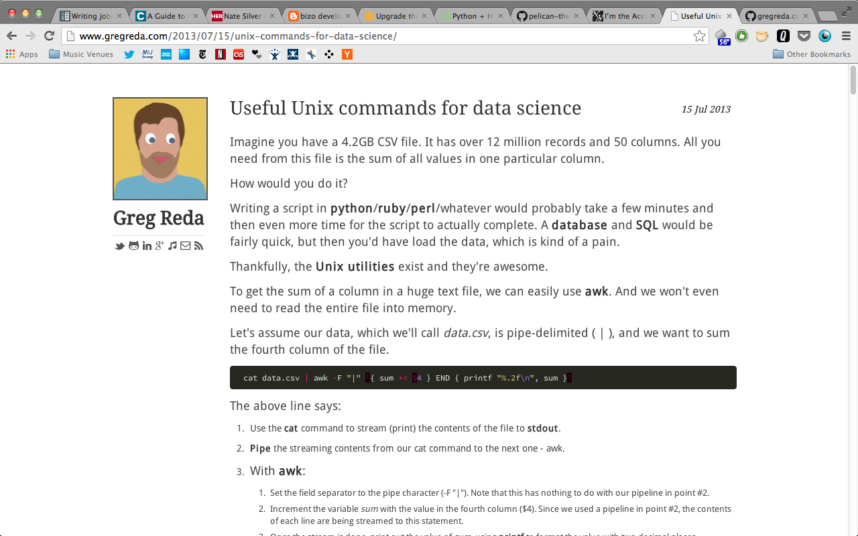Click the 15 Jul 2013 date text
This screenshot has width=858, height=536.
(x=706, y=109)
